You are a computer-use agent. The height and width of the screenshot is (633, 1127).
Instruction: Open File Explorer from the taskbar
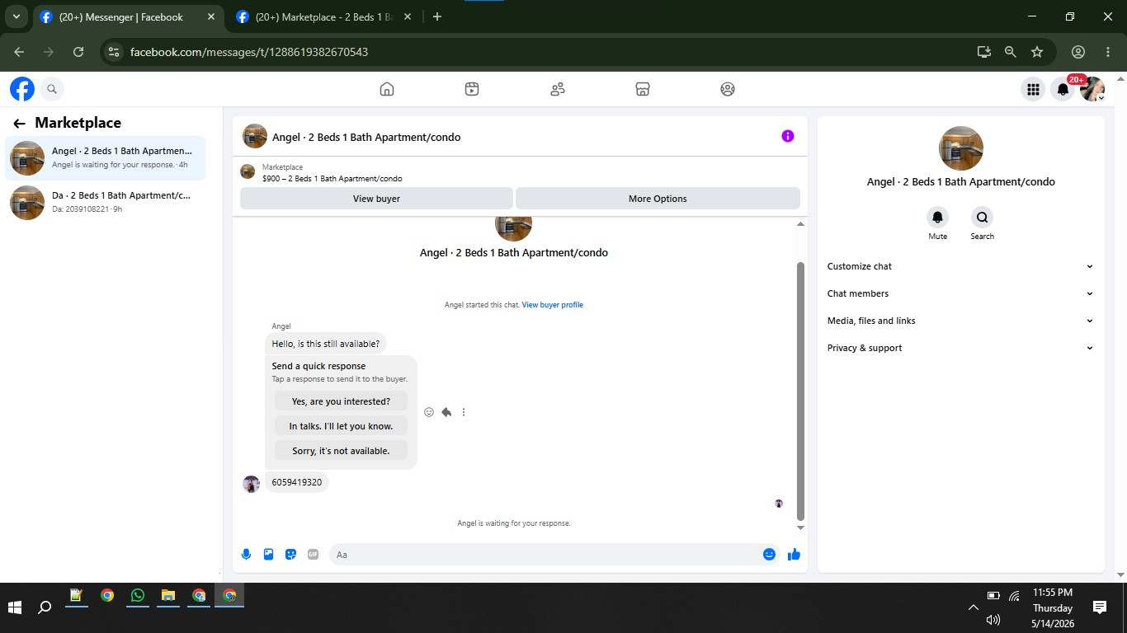(167, 596)
